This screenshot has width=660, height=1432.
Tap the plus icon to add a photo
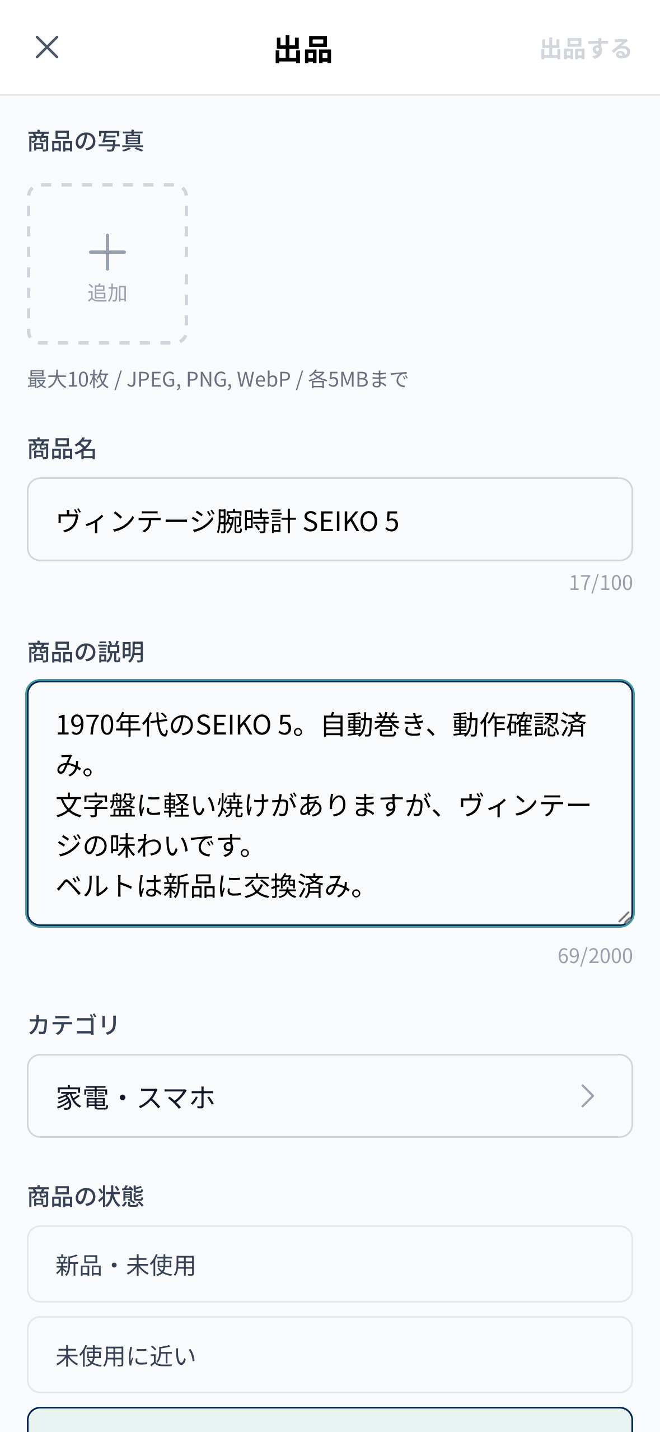tap(107, 252)
